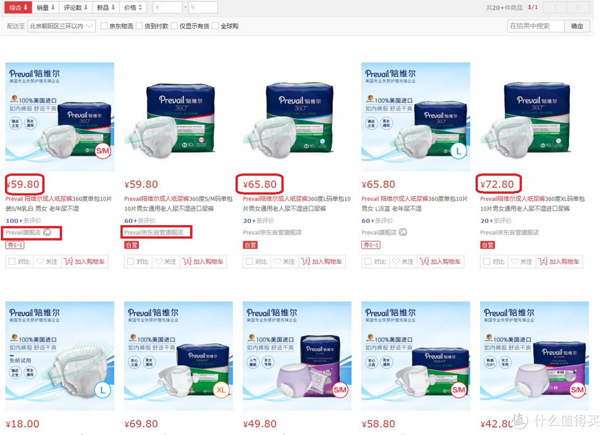Viewport: 605px width, 435px height.
Task: Sort results by 销量
Action: [x=45, y=7]
